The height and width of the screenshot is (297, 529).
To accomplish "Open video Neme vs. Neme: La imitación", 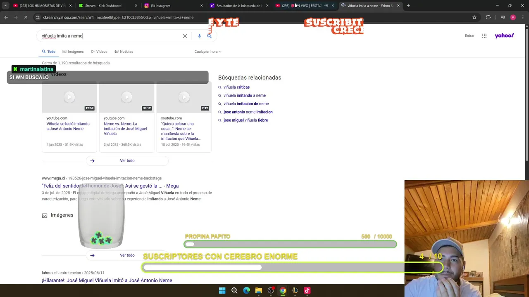I will click(125, 129).
